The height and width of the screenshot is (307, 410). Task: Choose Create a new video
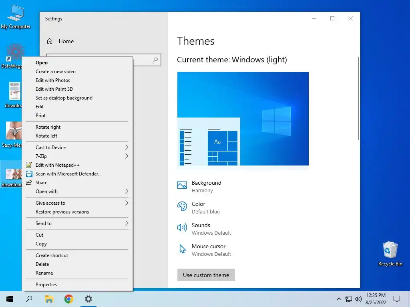tap(77, 72)
